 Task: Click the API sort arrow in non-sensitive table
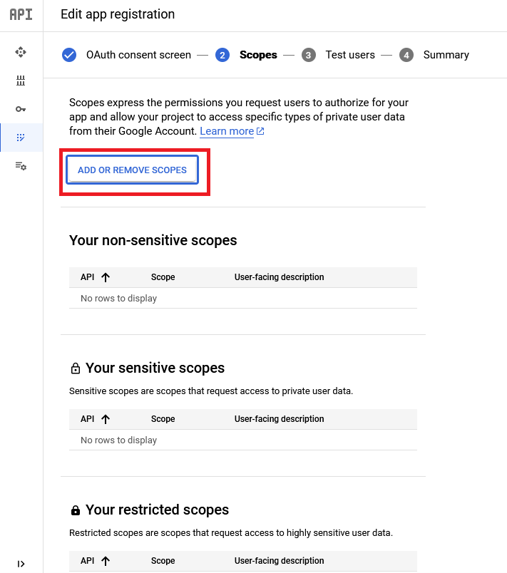click(x=106, y=277)
